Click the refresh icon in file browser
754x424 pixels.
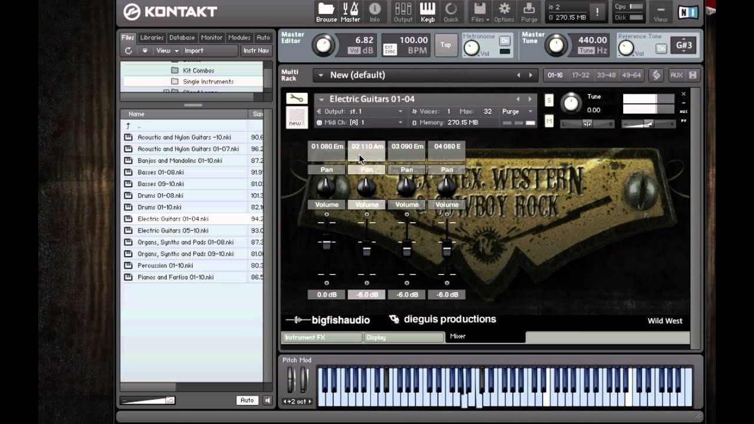[128, 51]
